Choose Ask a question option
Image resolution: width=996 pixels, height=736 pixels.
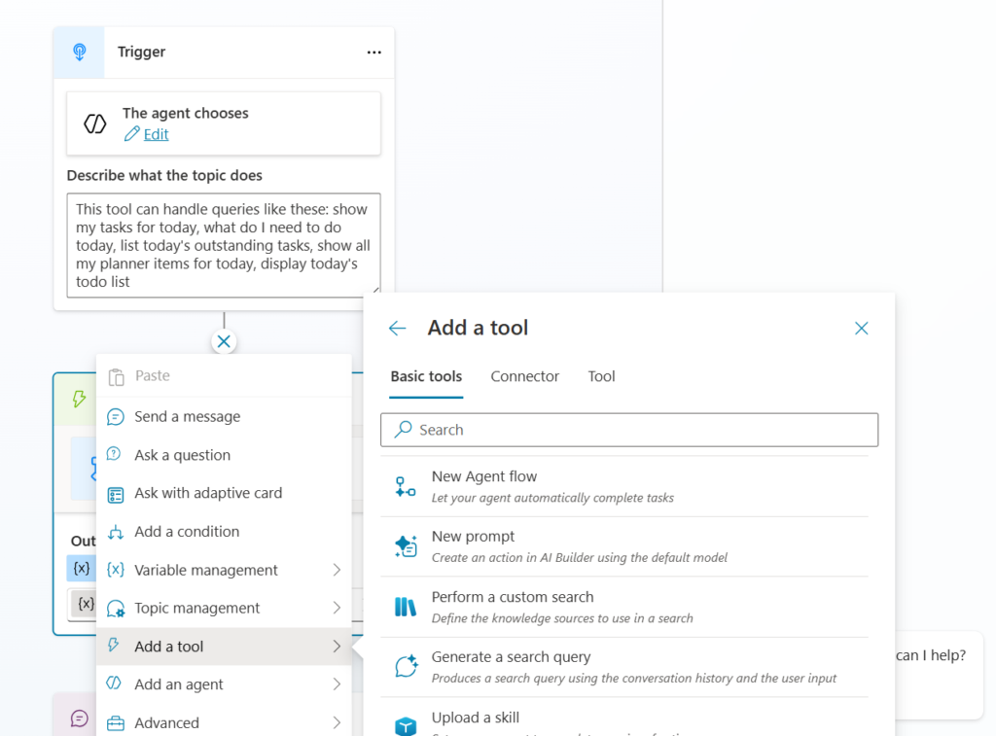224,455
